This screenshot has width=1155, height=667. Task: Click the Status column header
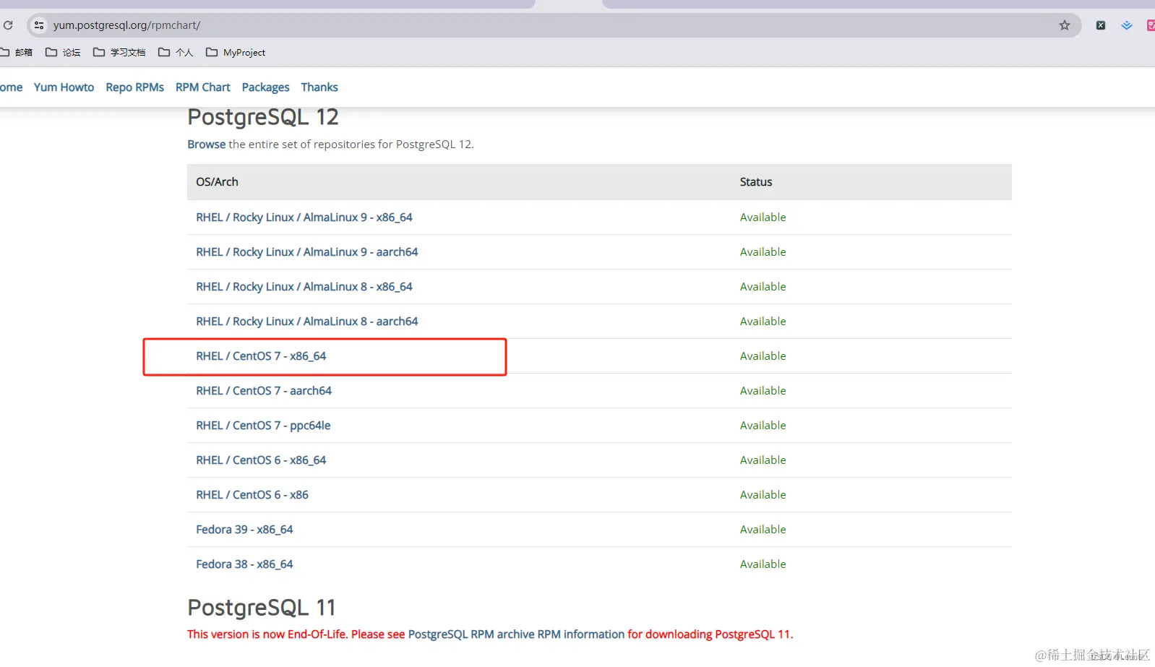point(756,182)
